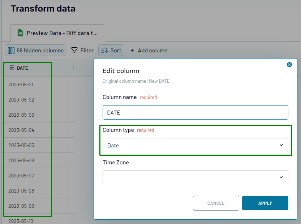Expand the Time Zone dropdown
This screenshot has width=301, height=224.
pos(195,177)
